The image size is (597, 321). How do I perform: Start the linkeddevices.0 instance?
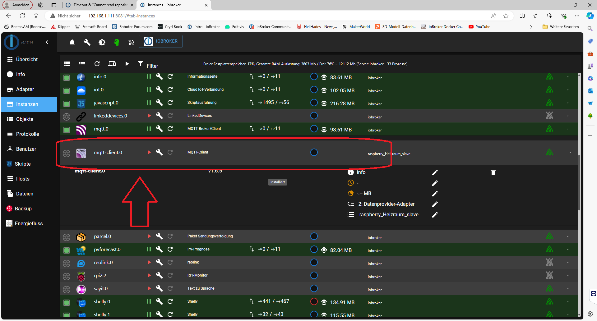tap(149, 116)
